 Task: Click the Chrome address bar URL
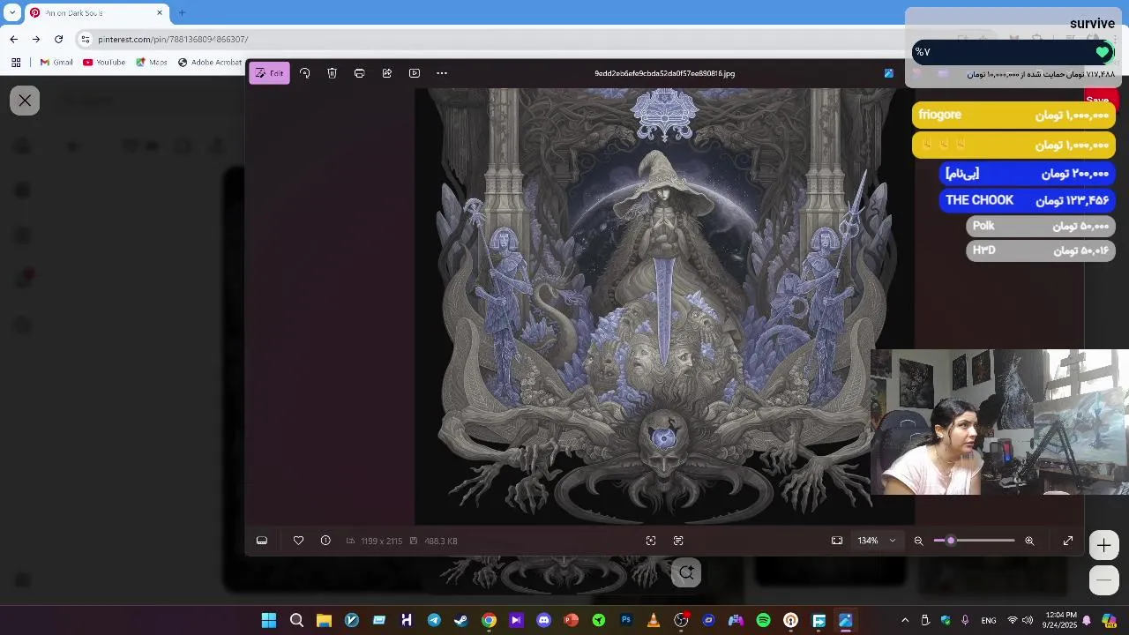[x=173, y=39]
